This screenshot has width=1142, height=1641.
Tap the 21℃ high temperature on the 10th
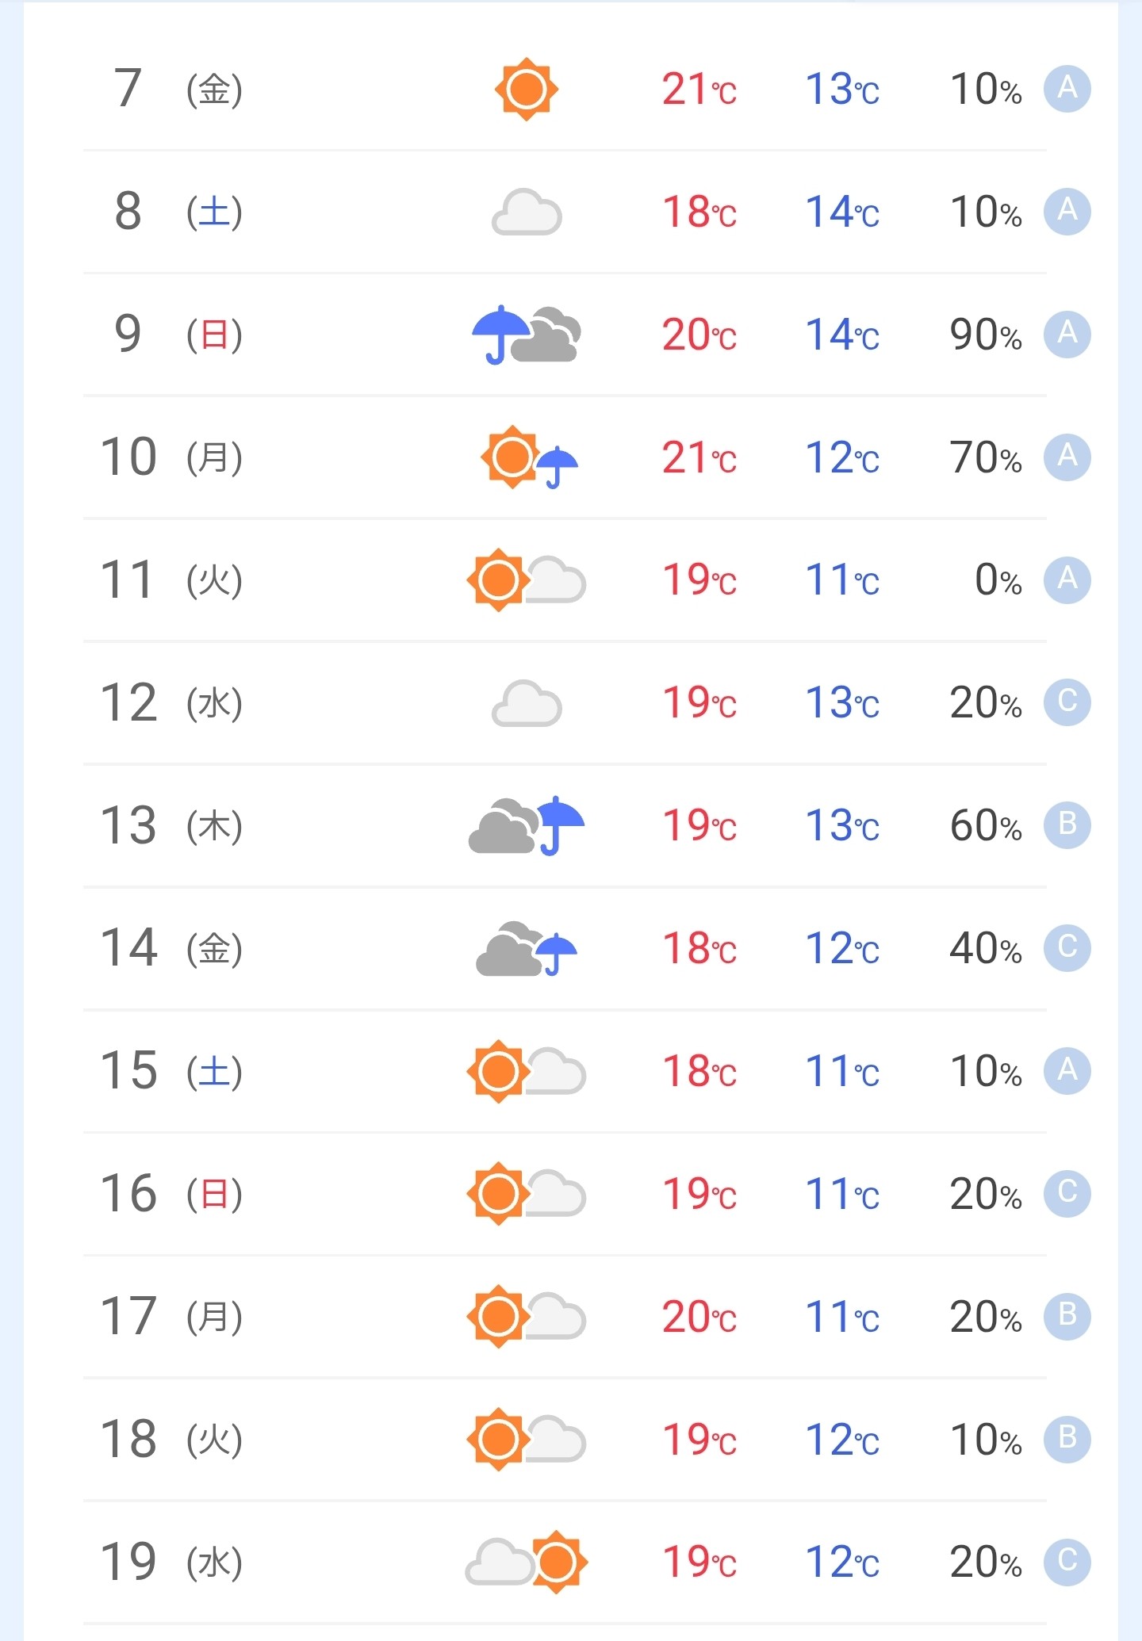click(699, 457)
